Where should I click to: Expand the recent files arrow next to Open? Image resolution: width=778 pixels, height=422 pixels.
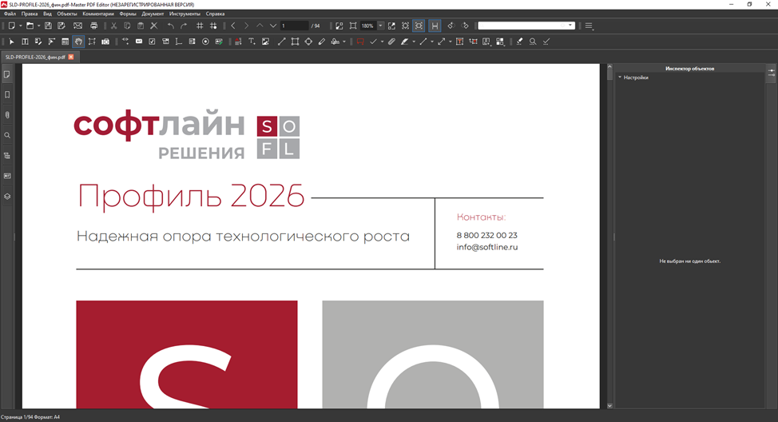point(38,26)
